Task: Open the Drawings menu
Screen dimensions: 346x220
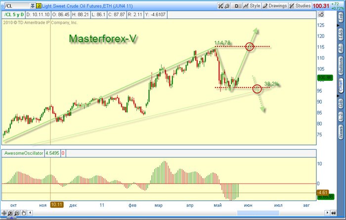Action: [275, 6]
